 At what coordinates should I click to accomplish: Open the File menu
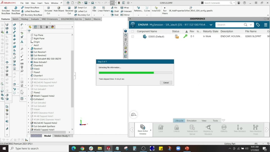22,3
